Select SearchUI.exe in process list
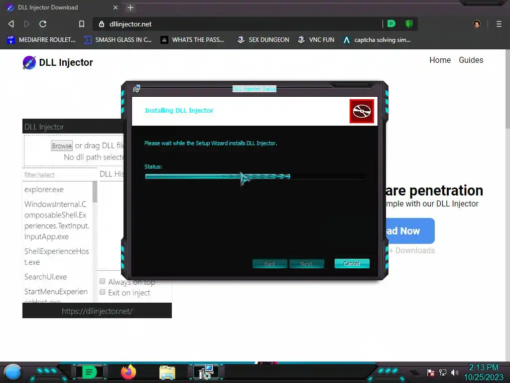The width and height of the screenshot is (510, 383). tap(45, 277)
